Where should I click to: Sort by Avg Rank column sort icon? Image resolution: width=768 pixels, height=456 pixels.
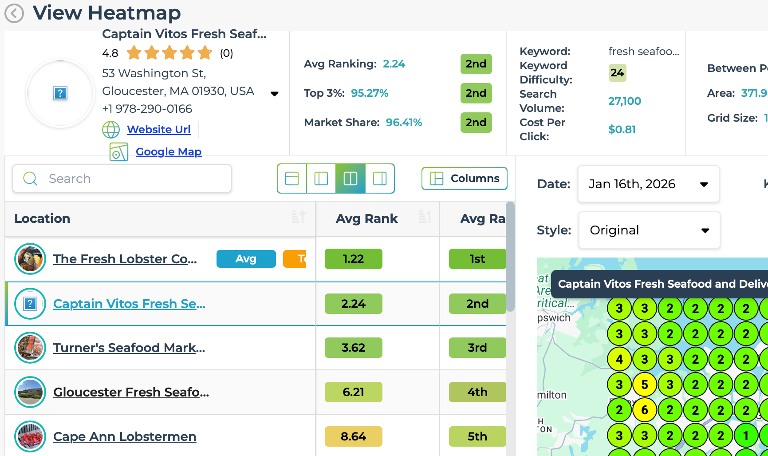tap(425, 217)
